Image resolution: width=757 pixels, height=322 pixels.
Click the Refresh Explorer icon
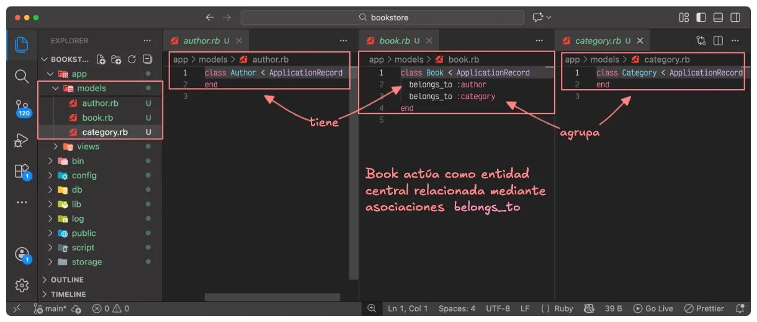click(132, 59)
